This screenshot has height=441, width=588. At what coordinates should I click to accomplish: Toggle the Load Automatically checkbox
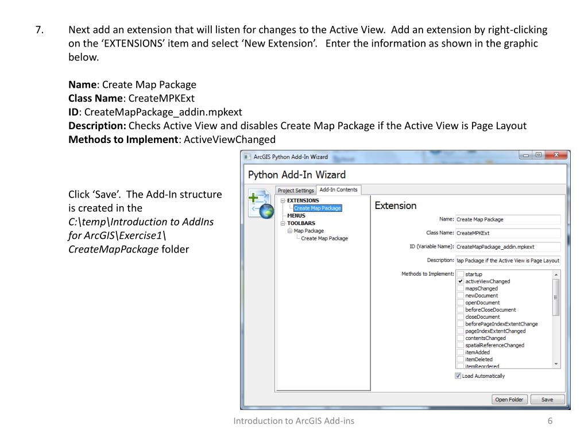[x=458, y=376]
